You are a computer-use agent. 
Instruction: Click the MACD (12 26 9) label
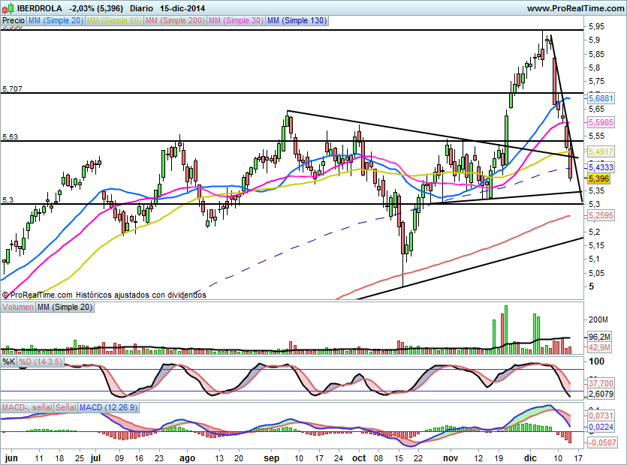tap(108, 407)
